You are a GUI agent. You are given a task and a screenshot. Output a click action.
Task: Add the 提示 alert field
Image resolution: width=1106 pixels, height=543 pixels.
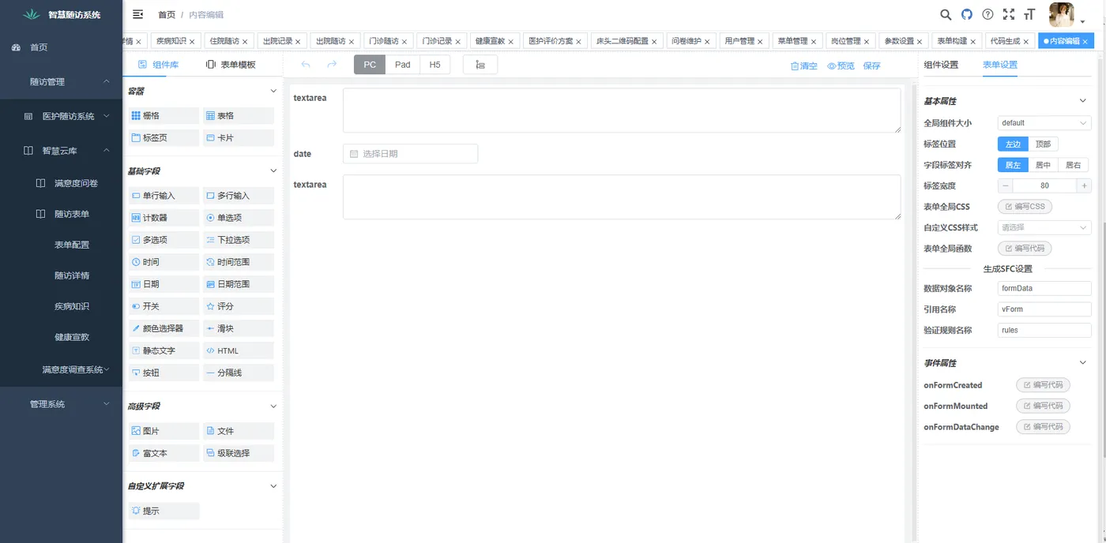pyautogui.click(x=164, y=511)
